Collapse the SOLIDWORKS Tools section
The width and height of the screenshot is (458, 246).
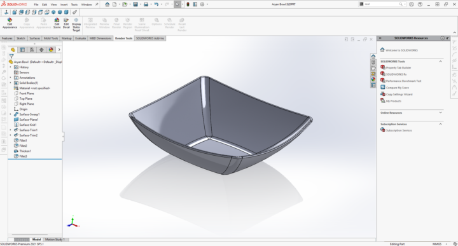click(440, 61)
